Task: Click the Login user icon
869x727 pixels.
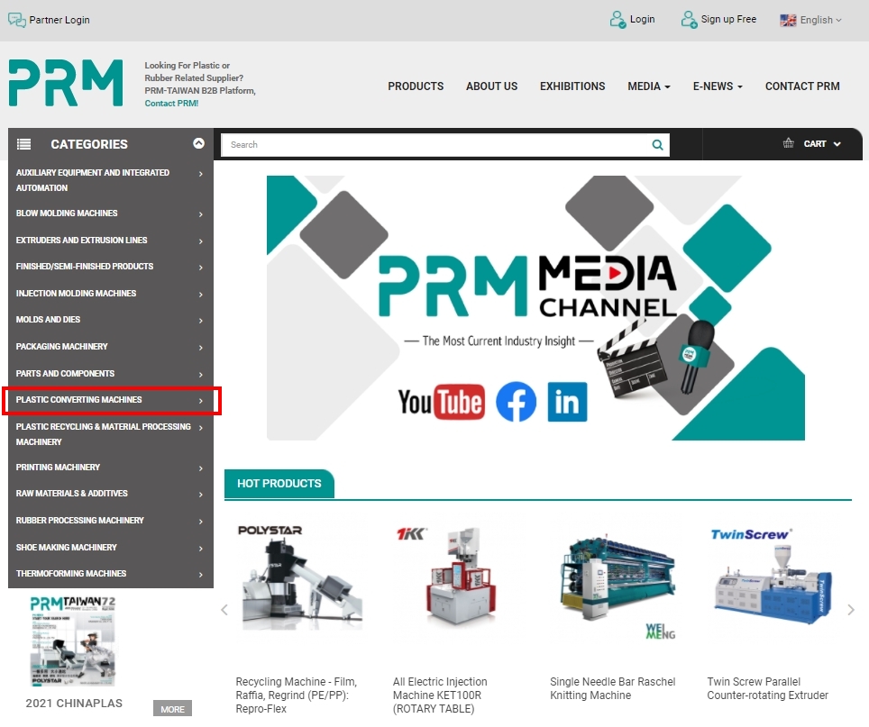Action: pos(617,20)
